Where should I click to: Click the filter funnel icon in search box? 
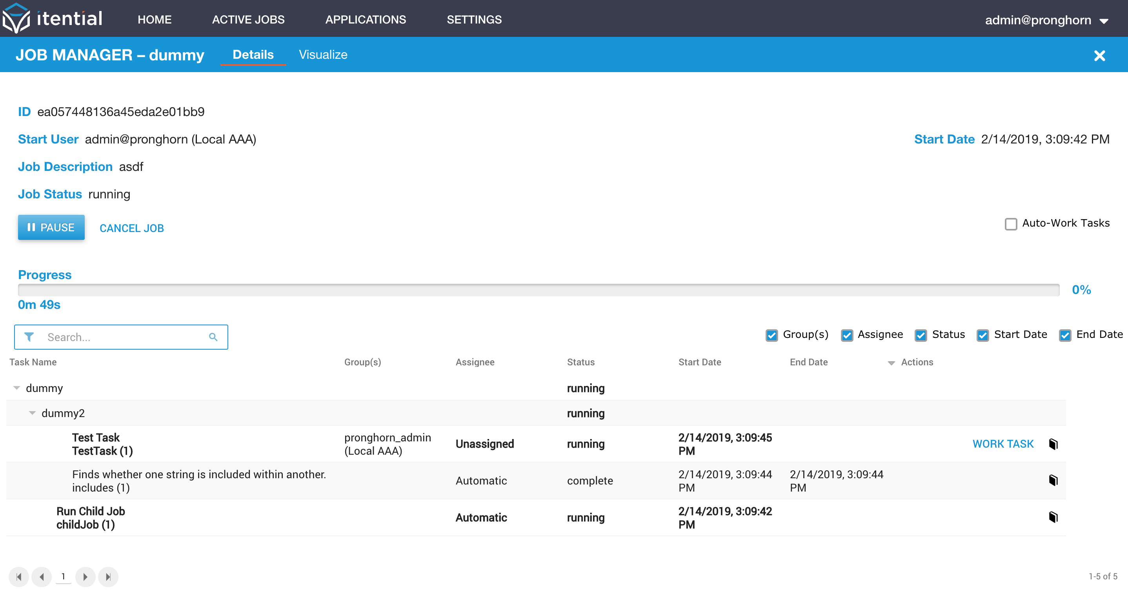tap(29, 336)
